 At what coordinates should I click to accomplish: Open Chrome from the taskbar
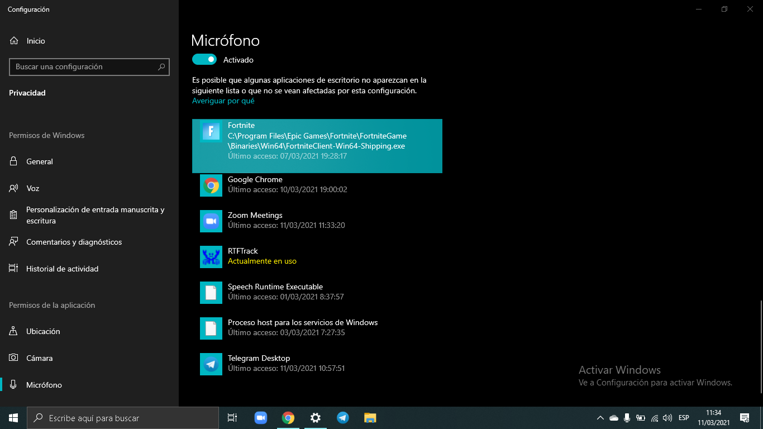288,418
